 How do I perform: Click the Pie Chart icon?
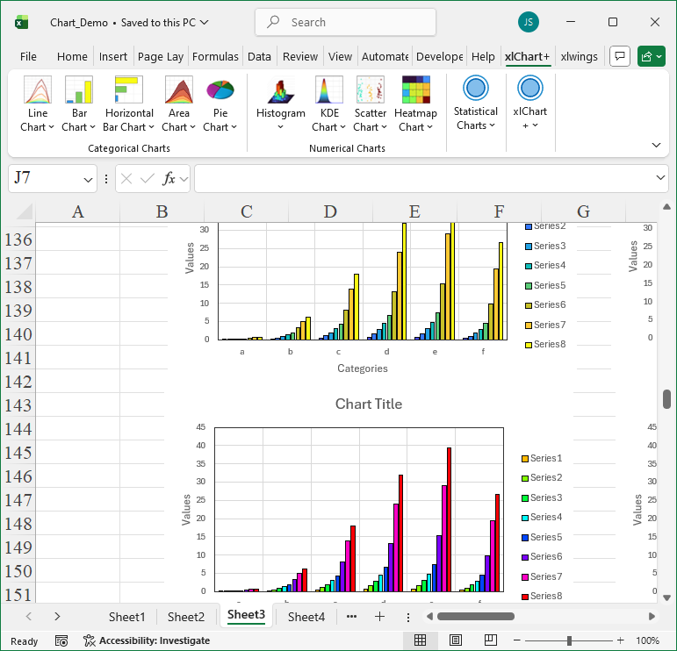pyautogui.click(x=220, y=91)
